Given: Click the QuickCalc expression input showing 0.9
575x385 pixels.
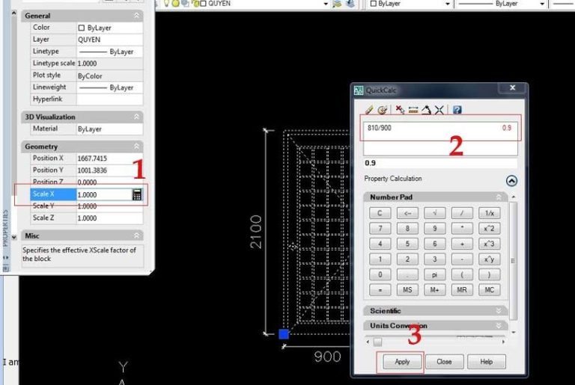Looking at the screenshot, I should click(440, 163).
